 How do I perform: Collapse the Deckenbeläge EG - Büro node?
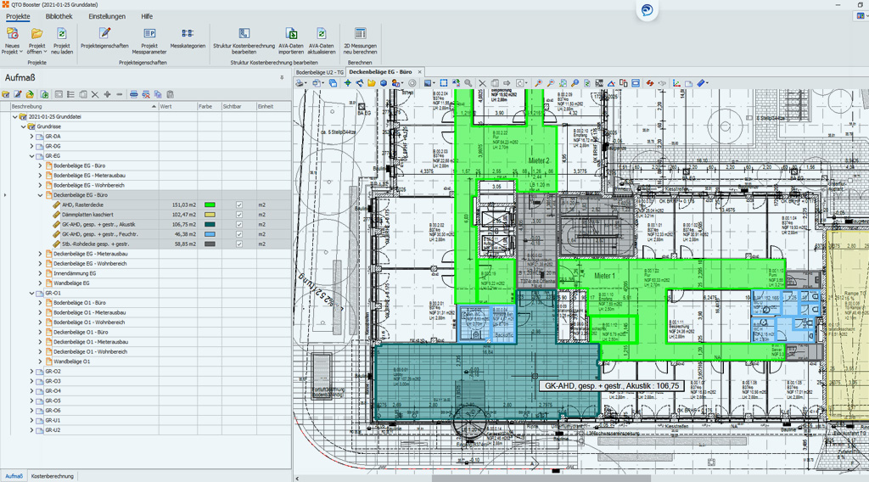[x=40, y=195]
